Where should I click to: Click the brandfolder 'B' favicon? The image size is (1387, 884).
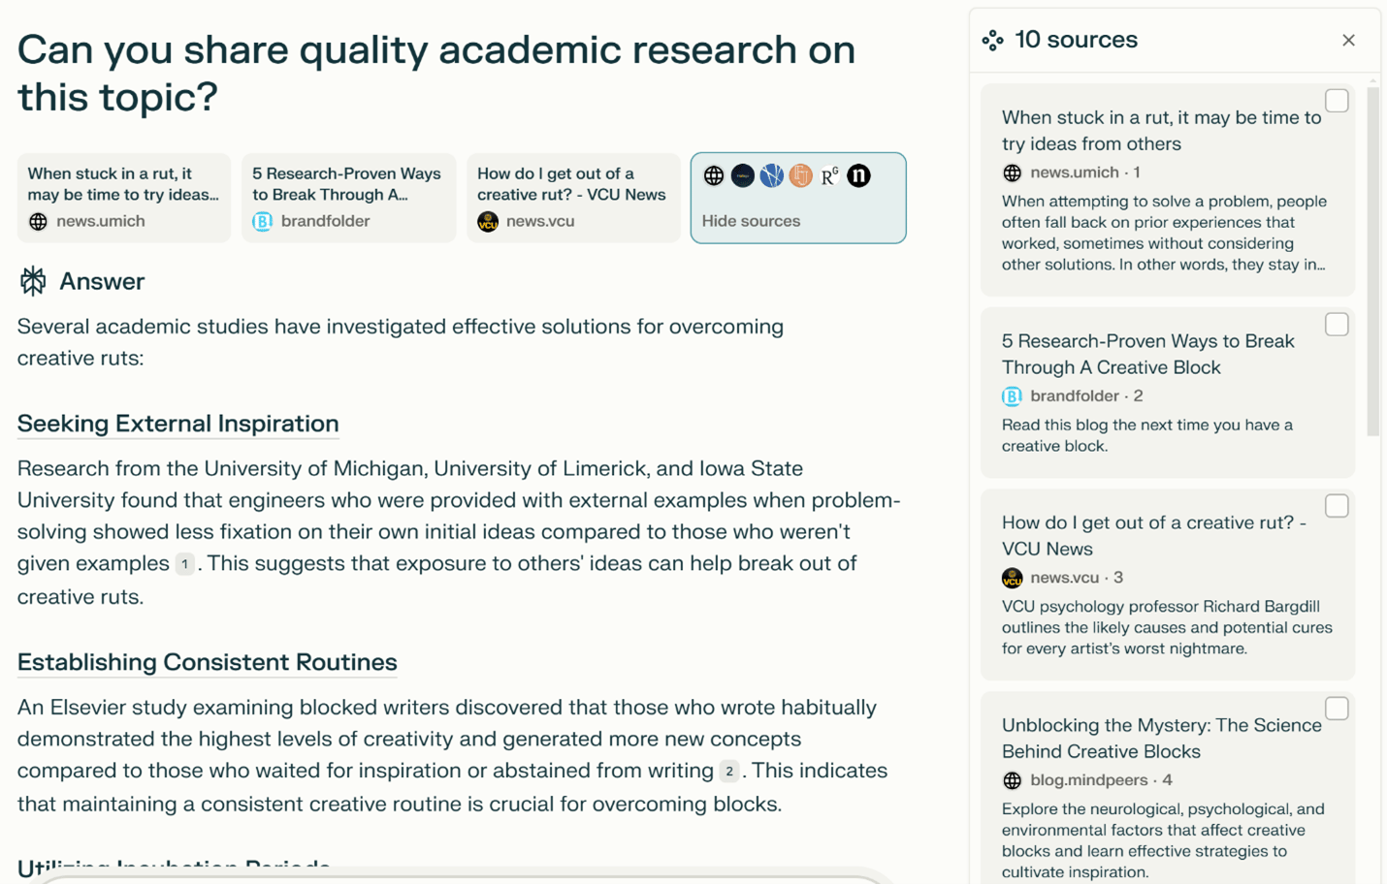point(262,221)
